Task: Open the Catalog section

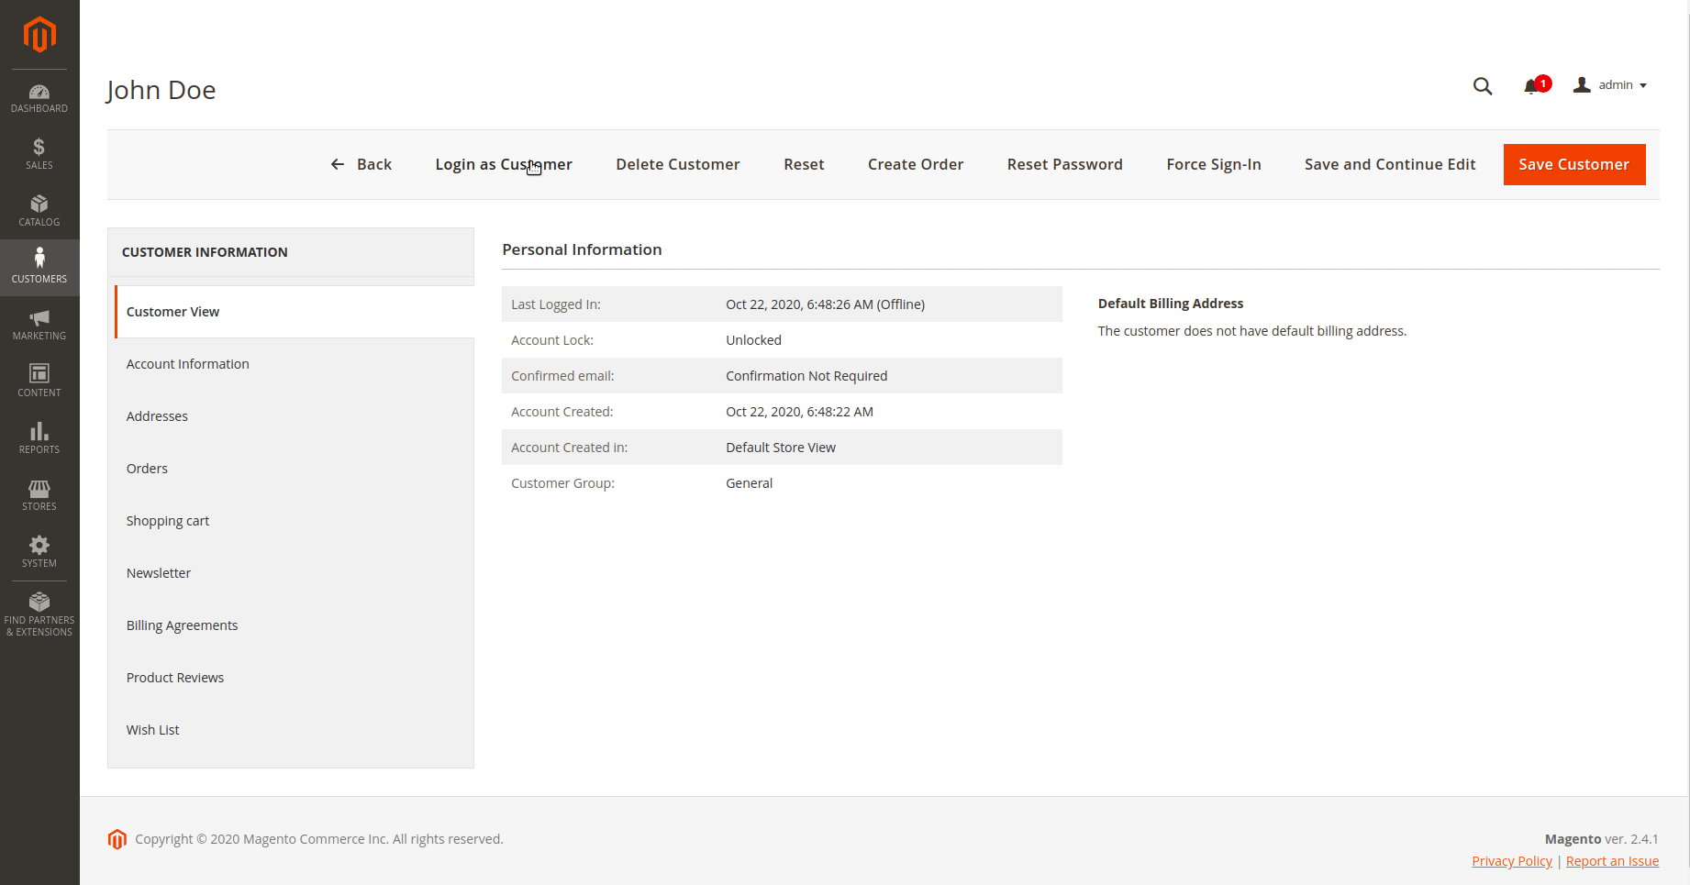Action: click(39, 210)
